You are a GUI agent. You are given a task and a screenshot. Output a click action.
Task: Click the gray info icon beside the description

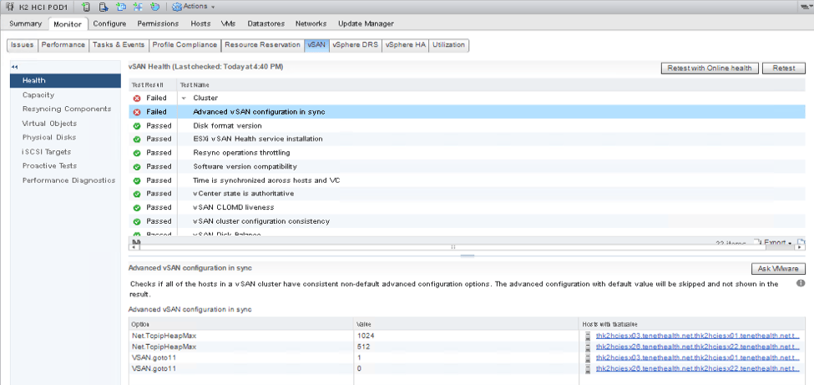(801, 284)
